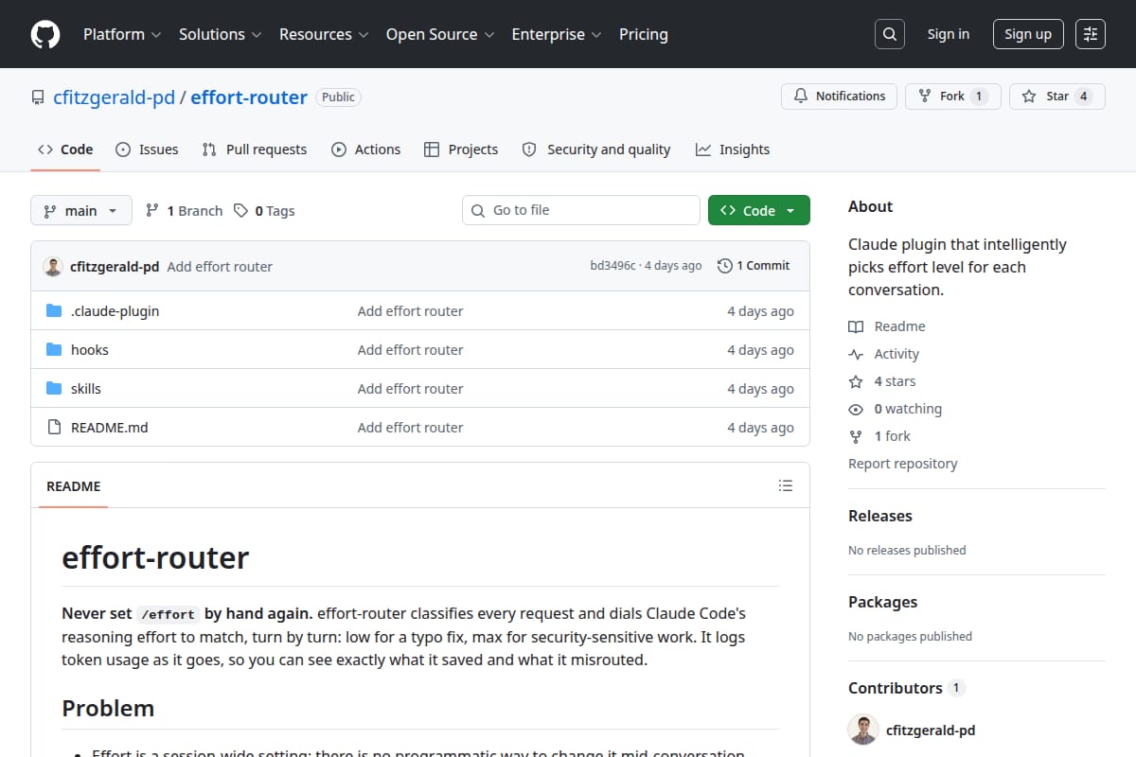
Task: Click the .claude-plugin folder icon
Action: coord(54,311)
